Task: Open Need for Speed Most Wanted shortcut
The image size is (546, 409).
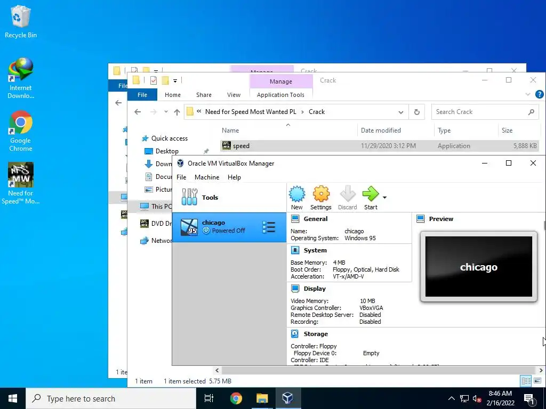Action: (x=21, y=183)
